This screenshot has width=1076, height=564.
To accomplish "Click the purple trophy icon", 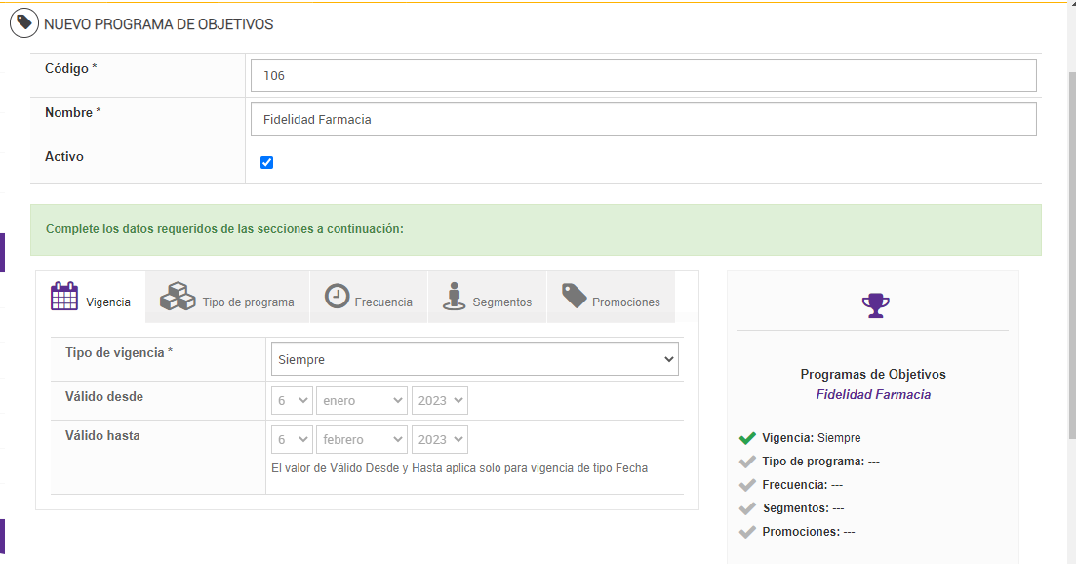I will tap(875, 305).
